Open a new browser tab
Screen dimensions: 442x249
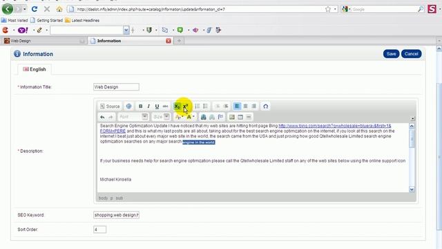[179, 41]
